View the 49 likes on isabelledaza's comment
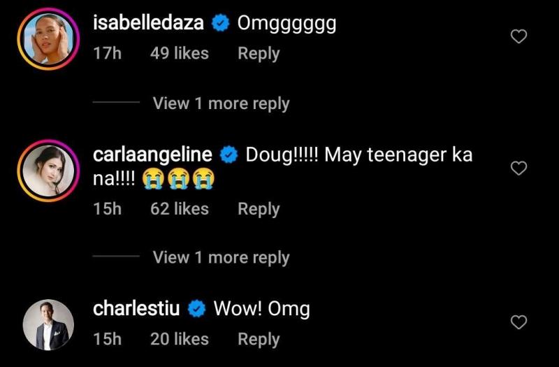The width and height of the screenshot is (559, 367). tap(180, 53)
